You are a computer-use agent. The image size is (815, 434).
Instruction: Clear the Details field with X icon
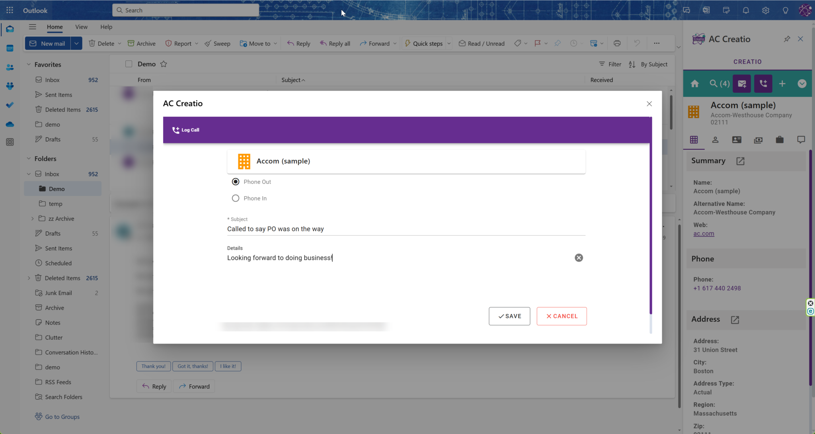coord(579,258)
